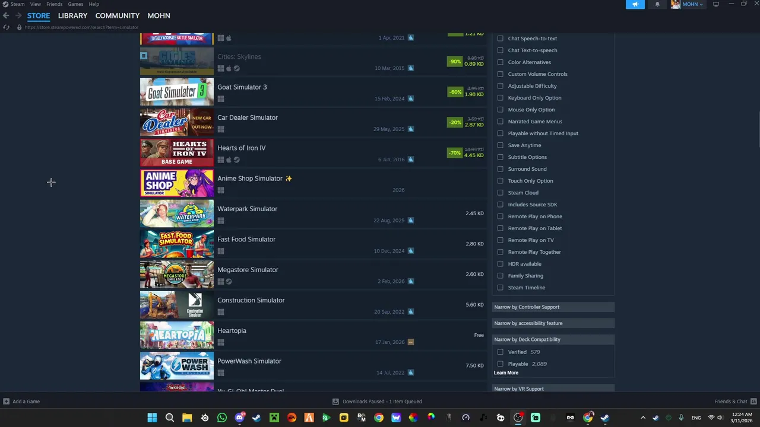Viewport: 760px width, 427px height.
Task: Click the wishlist icon on Cities: Skylines
Action: click(144, 56)
